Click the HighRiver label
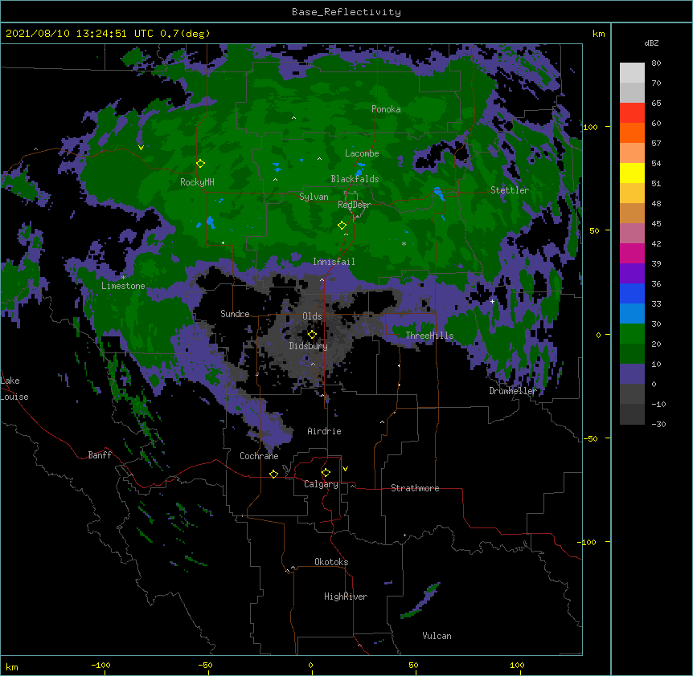Image resolution: width=693 pixels, height=676 pixels. (x=346, y=597)
